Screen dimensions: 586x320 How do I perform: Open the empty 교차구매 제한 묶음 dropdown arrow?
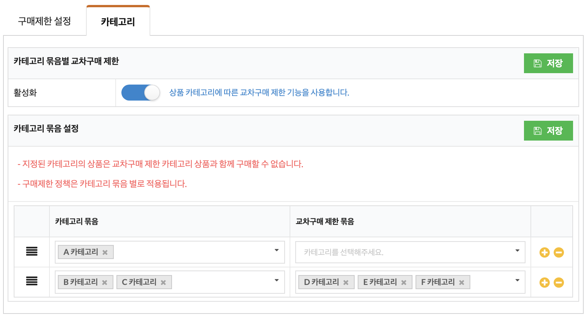[517, 250]
